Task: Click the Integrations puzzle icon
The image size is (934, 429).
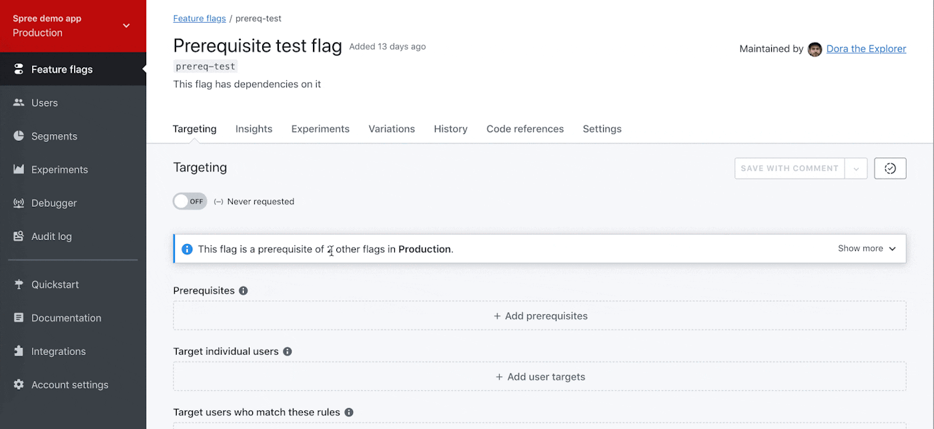Action: tap(19, 351)
